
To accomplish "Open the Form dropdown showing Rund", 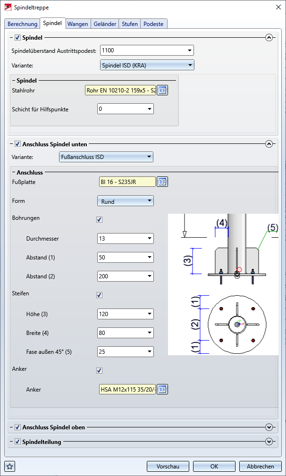I will click(125, 201).
